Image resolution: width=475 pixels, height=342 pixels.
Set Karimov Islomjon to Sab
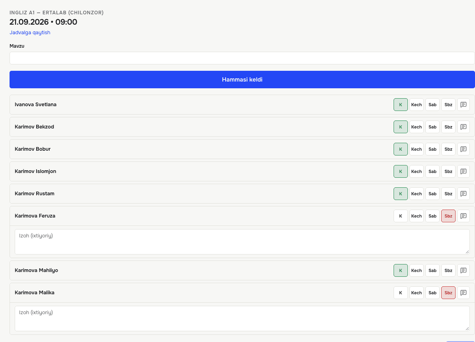coord(432,171)
